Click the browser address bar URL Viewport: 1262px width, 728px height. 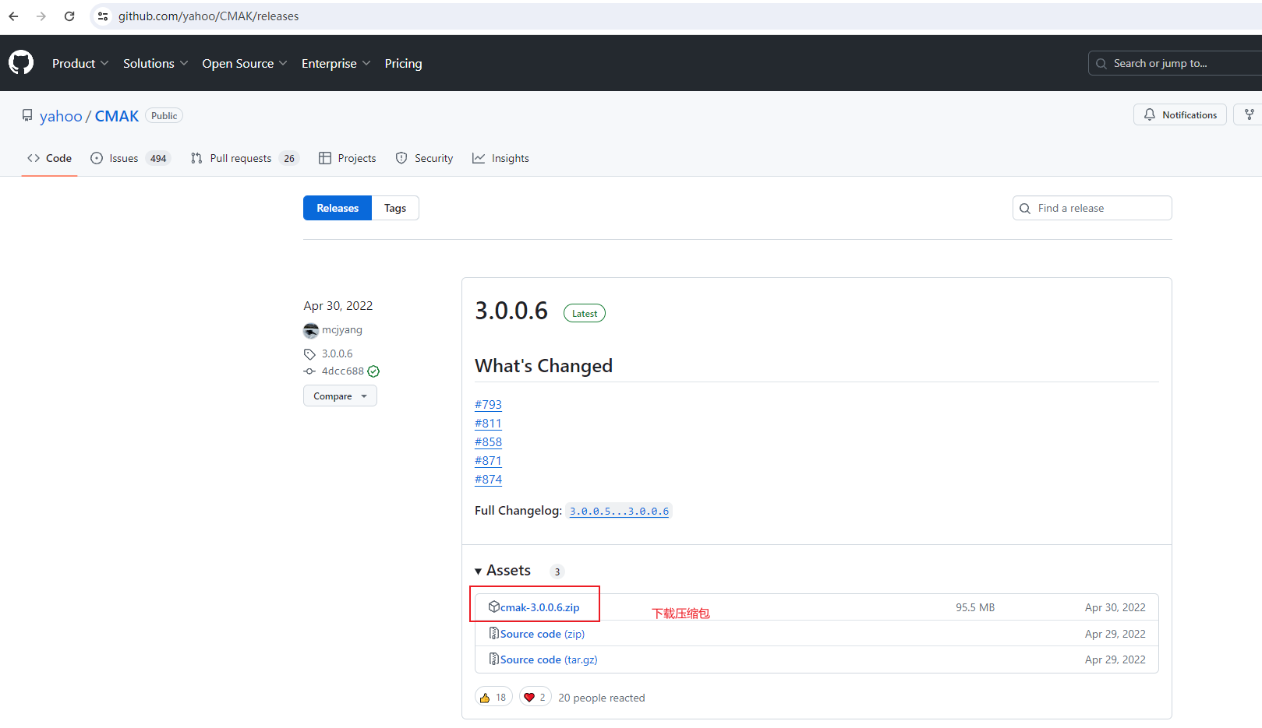pos(208,16)
